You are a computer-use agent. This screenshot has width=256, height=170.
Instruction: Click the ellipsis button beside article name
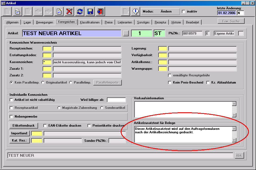[126, 34]
